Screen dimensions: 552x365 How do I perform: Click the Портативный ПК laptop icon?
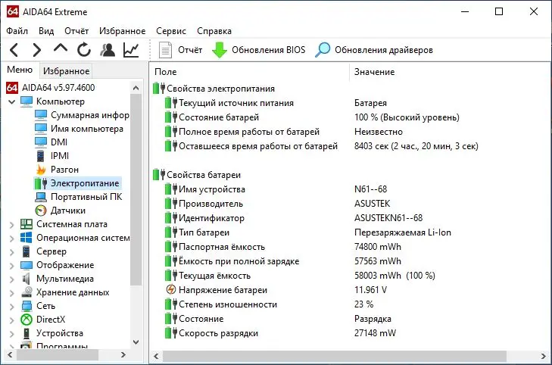click(41, 197)
